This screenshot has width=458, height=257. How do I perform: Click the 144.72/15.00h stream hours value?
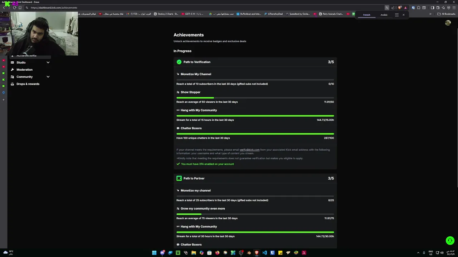click(325, 120)
